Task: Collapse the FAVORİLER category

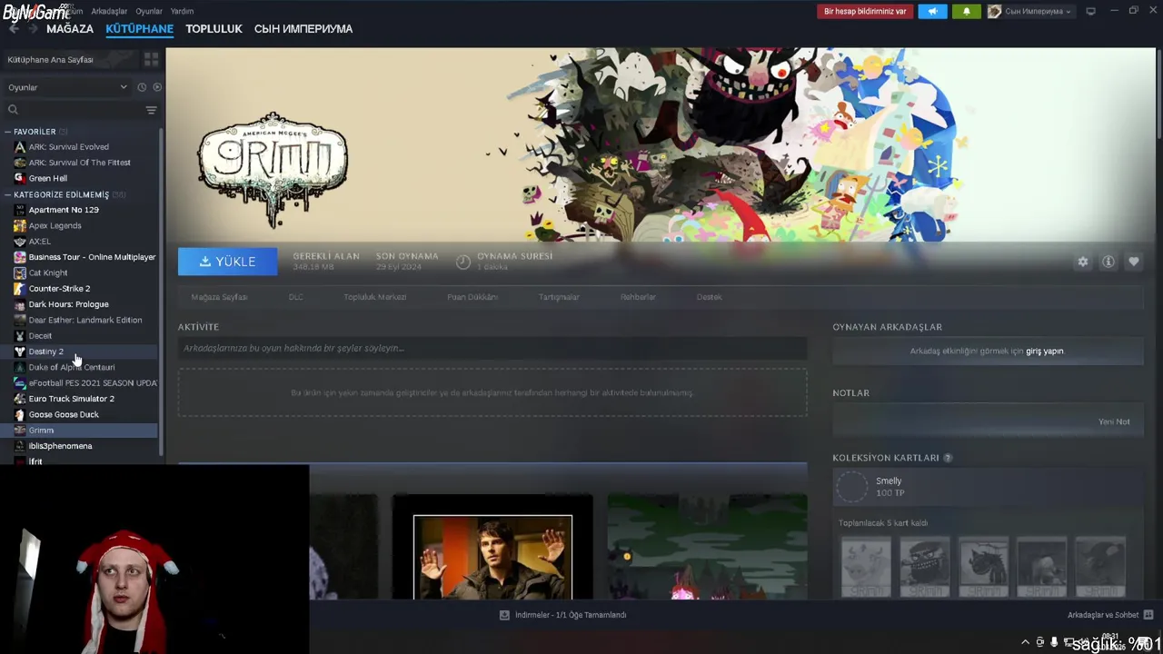Action: pyautogui.click(x=8, y=132)
